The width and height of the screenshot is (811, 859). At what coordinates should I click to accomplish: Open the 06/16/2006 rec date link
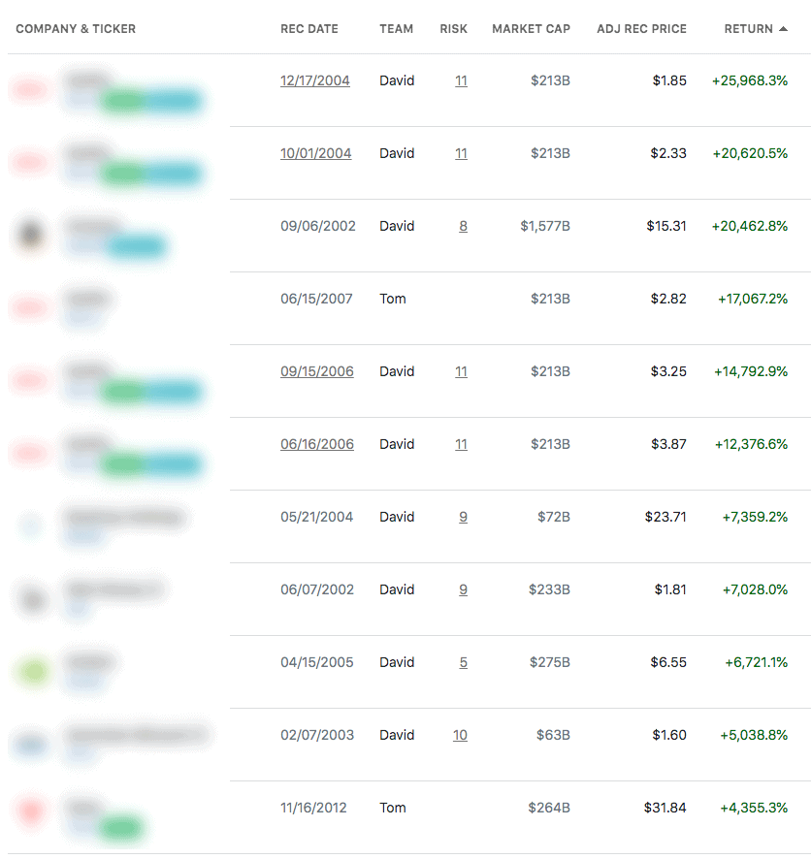pos(314,444)
